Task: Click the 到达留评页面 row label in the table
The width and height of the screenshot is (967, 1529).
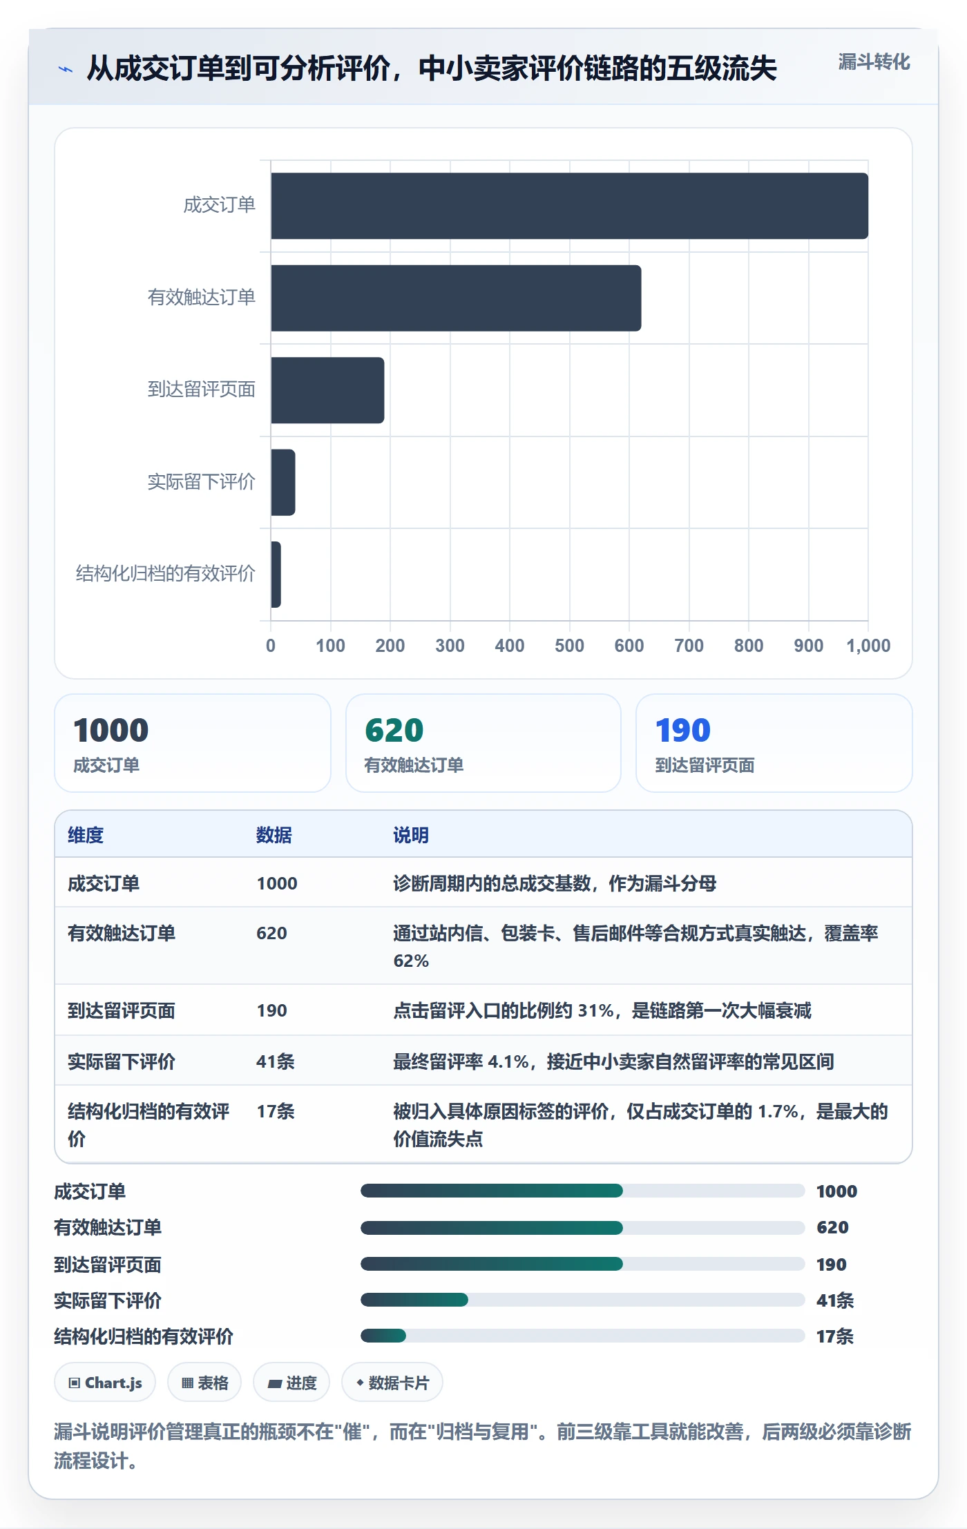Action: pyautogui.click(x=122, y=1010)
